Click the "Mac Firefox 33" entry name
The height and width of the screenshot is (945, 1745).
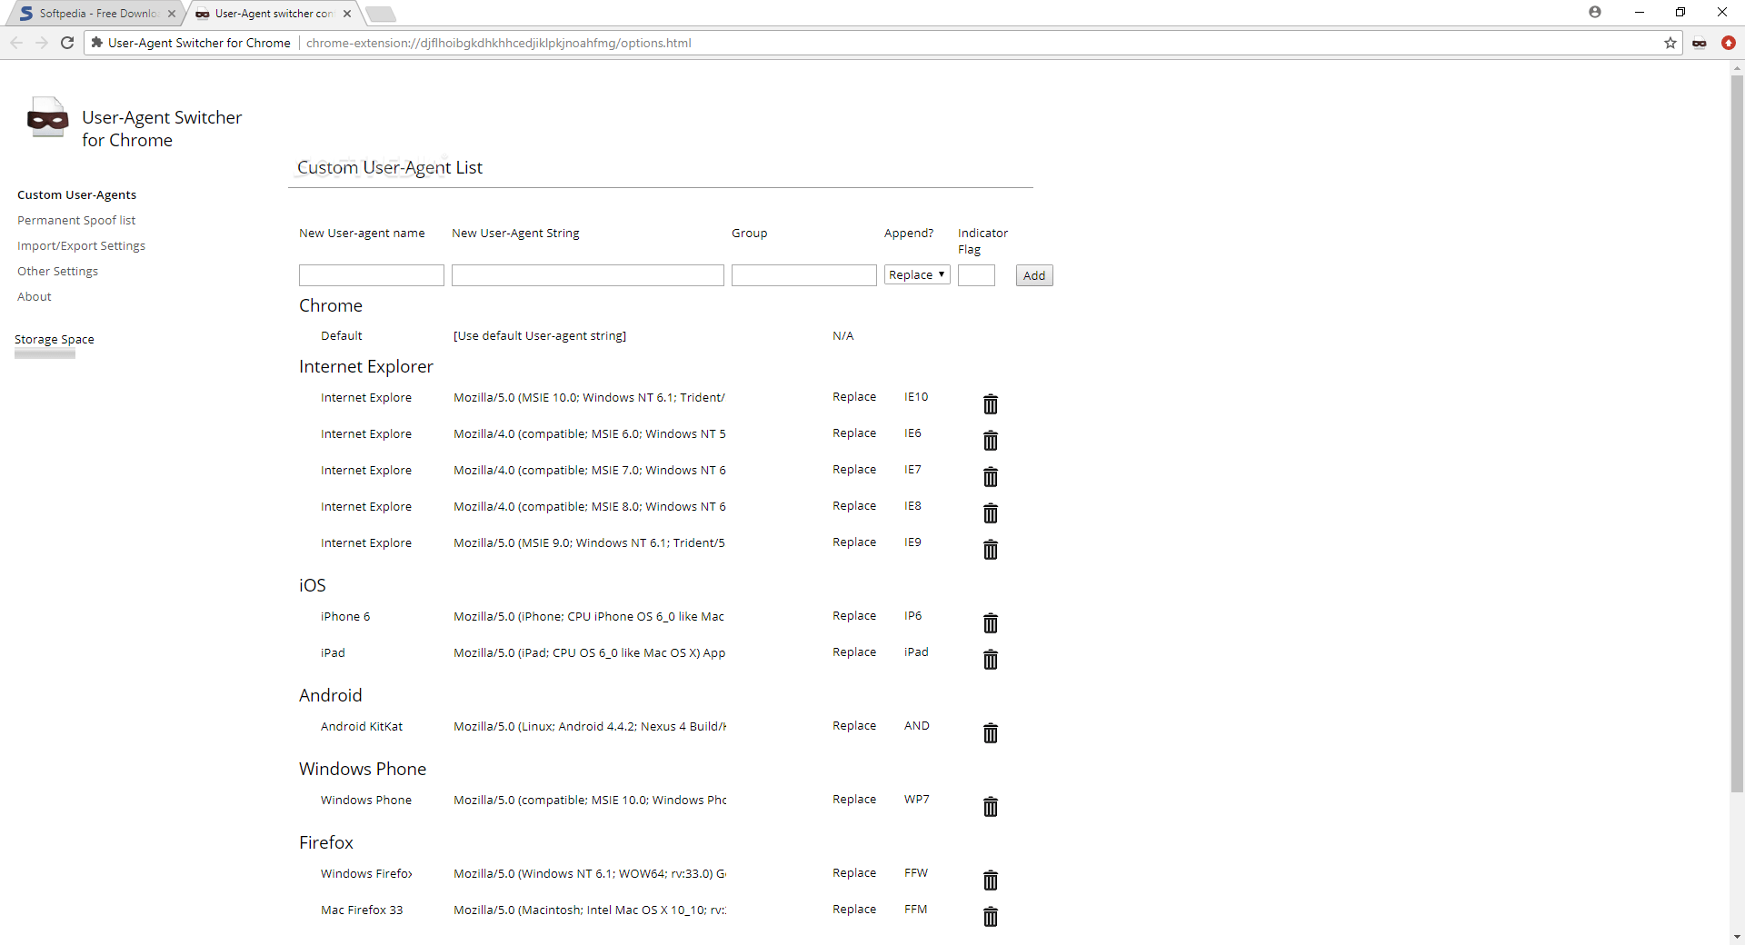[362, 910]
